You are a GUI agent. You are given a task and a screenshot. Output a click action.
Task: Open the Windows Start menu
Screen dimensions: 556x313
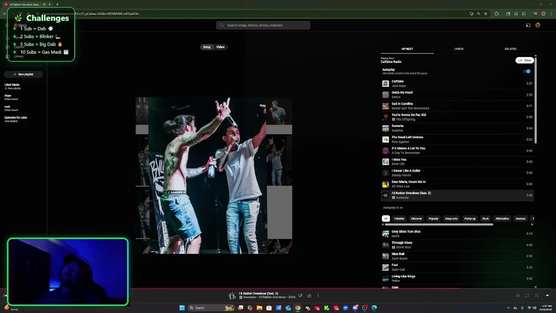tap(182, 308)
